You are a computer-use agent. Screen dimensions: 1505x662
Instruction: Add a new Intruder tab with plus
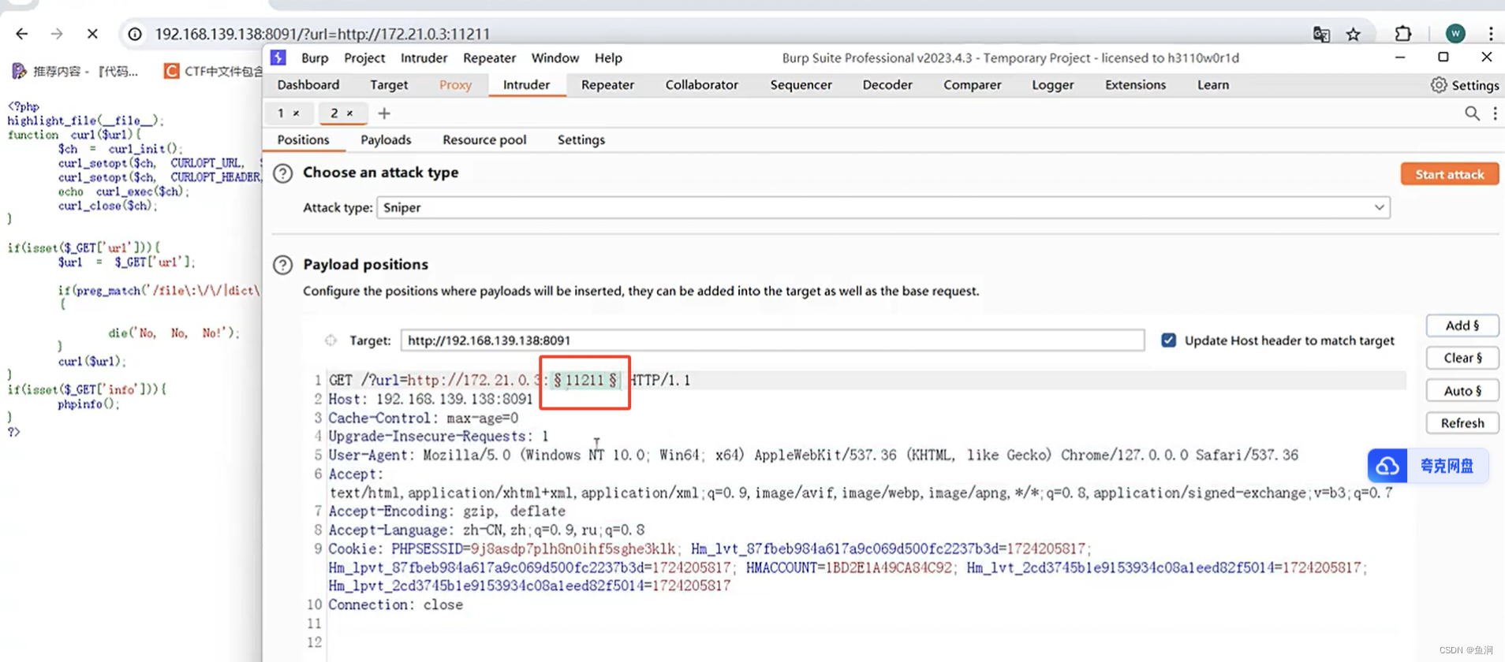tap(384, 113)
